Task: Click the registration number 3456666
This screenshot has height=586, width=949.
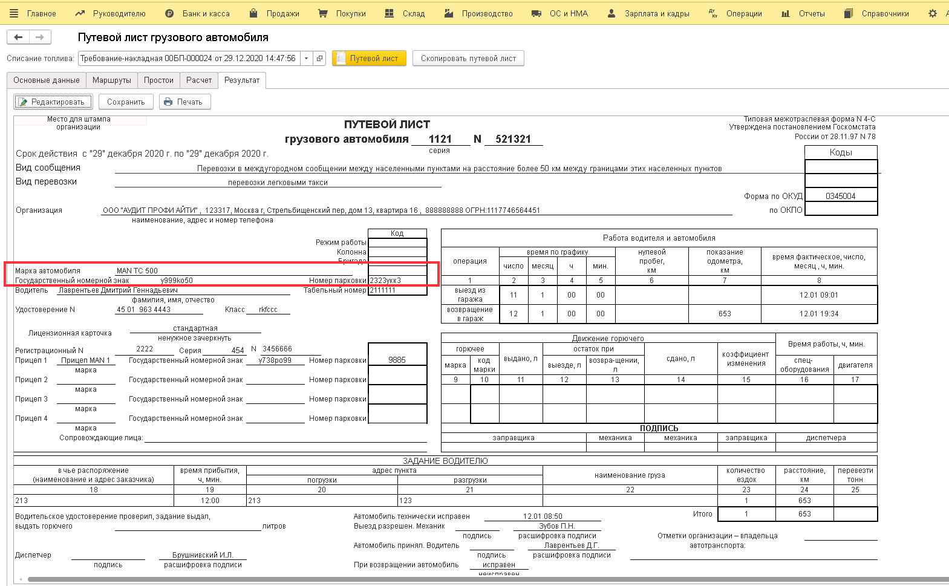Action: pos(277,349)
